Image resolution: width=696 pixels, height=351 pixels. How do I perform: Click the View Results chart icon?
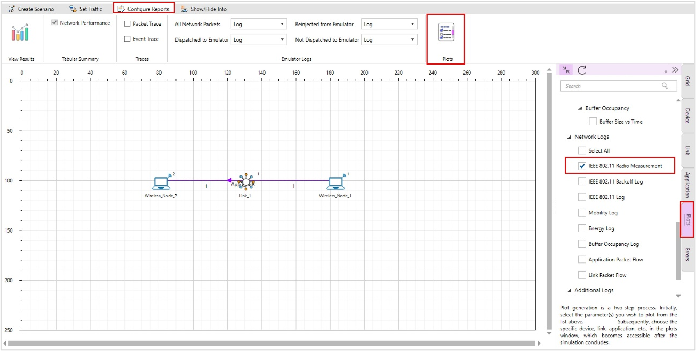point(20,33)
